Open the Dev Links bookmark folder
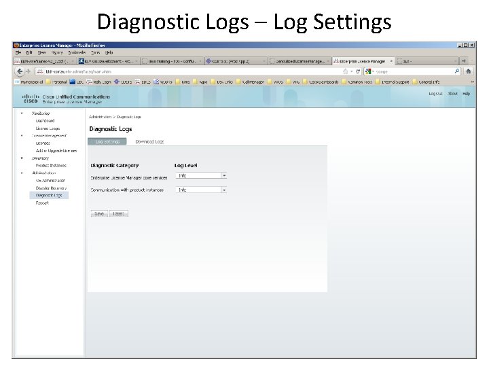The height and width of the screenshot is (367, 489). 222,82
